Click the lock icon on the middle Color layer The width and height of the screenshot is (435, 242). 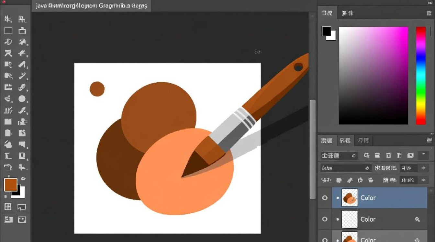[x=417, y=219]
